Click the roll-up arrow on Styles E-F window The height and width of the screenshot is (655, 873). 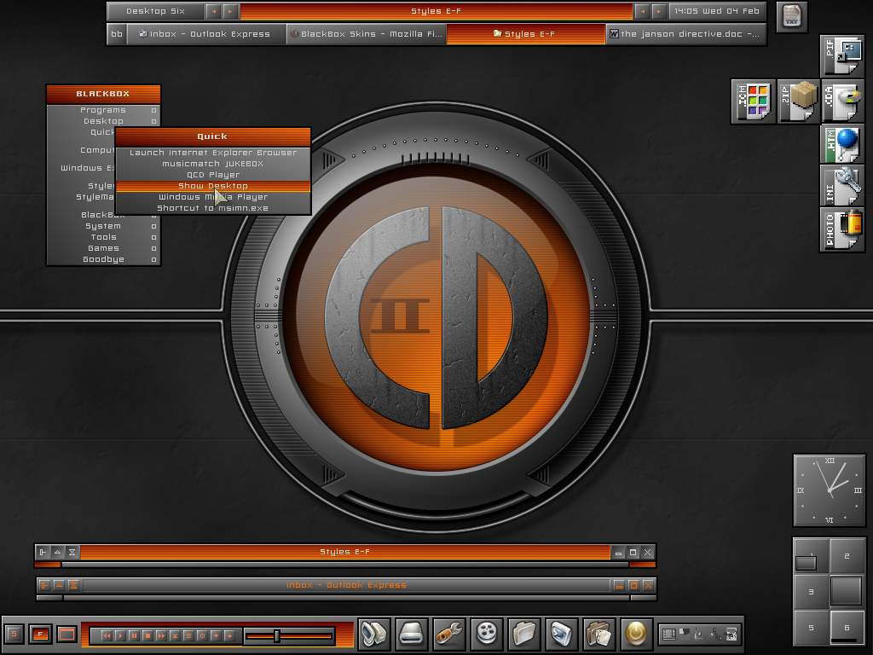click(57, 553)
